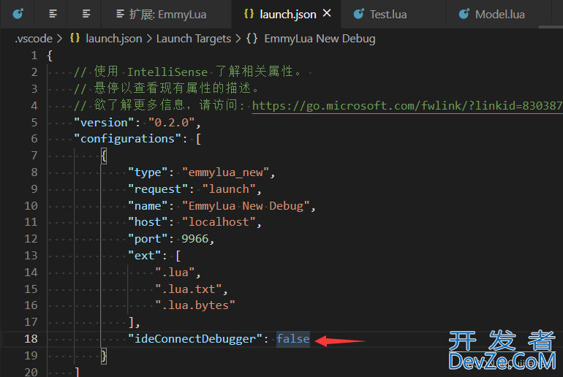Close the launch.json tab
The width and height of the screenshot is (563, 377).
tap(327, 13)
